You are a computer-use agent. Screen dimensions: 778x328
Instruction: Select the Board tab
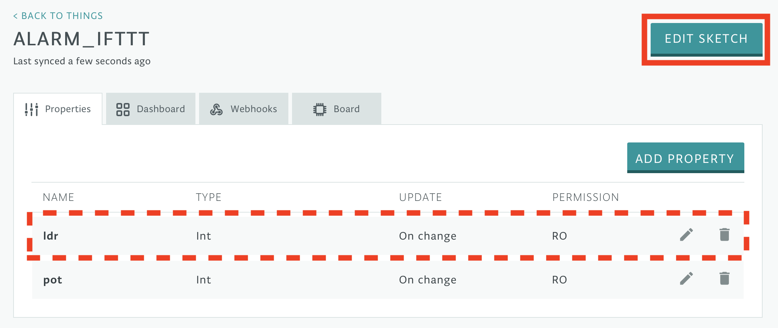point(337,109)
